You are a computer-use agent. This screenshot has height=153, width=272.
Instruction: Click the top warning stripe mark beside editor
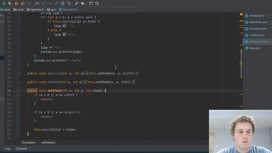point(241,21)
